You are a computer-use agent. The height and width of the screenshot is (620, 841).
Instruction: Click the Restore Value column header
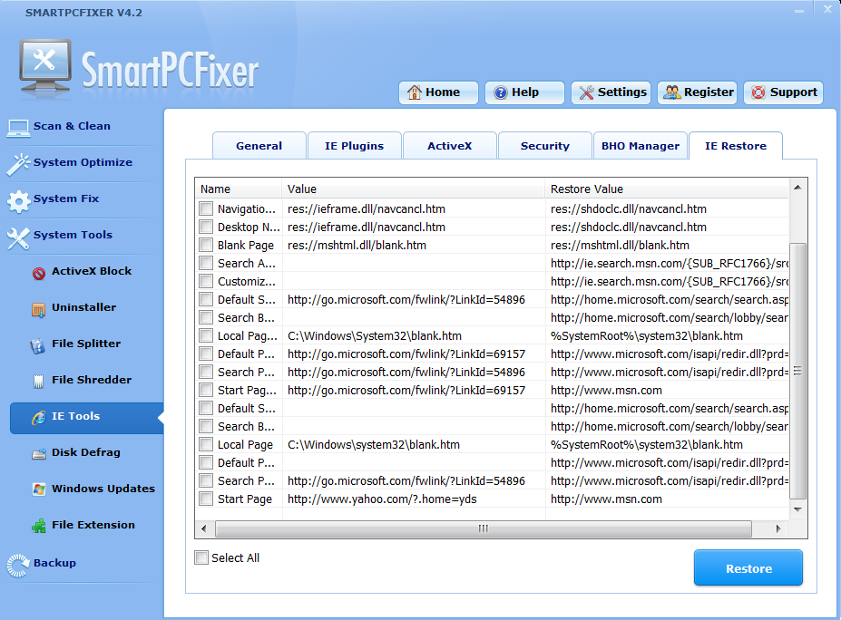667,189
